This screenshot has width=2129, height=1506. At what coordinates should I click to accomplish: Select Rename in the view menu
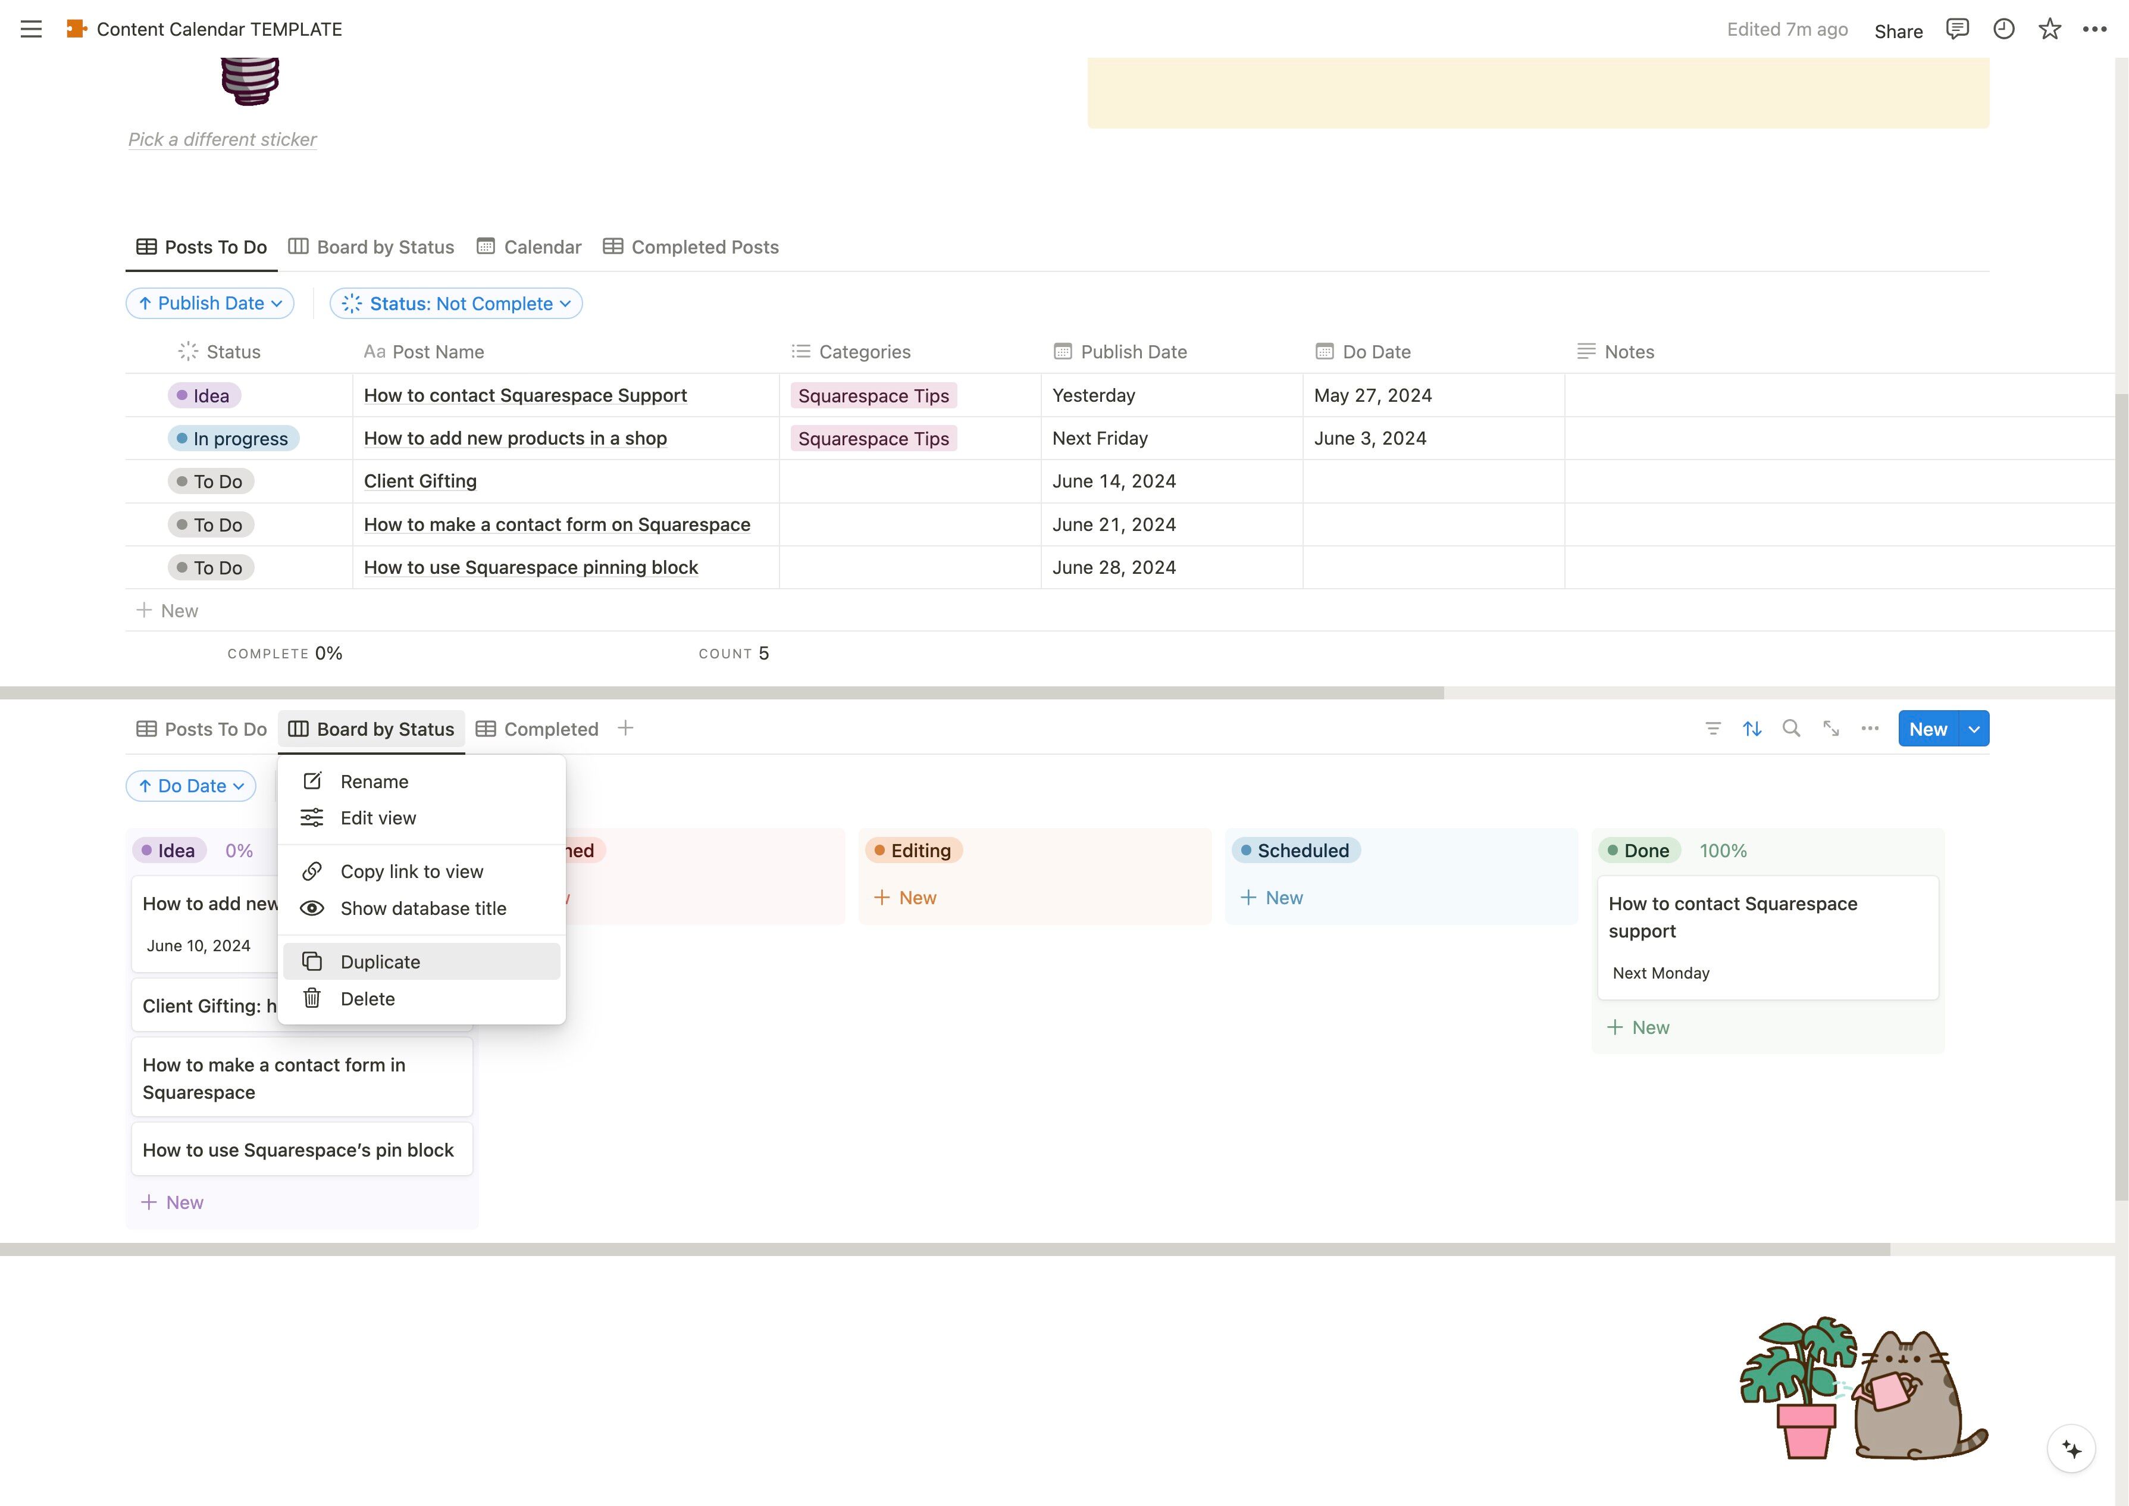374,782
